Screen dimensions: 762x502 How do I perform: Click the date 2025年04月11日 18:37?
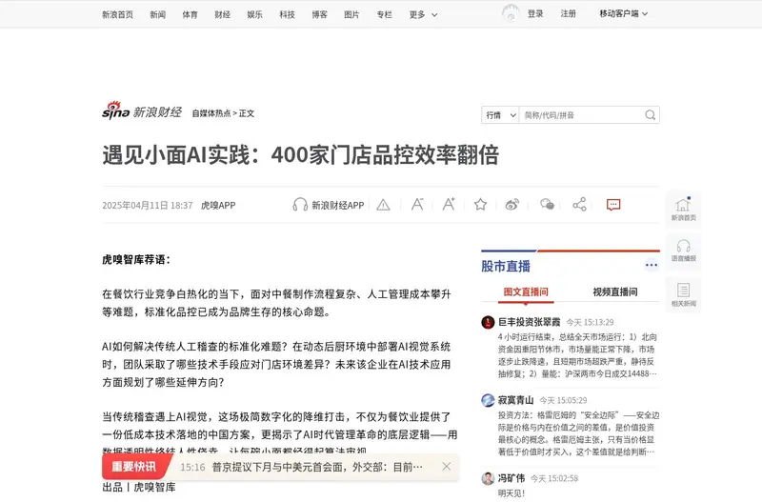[148, 205]
